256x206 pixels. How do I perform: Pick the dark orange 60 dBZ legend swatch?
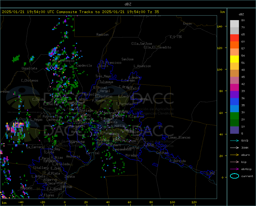coord(234,45)
